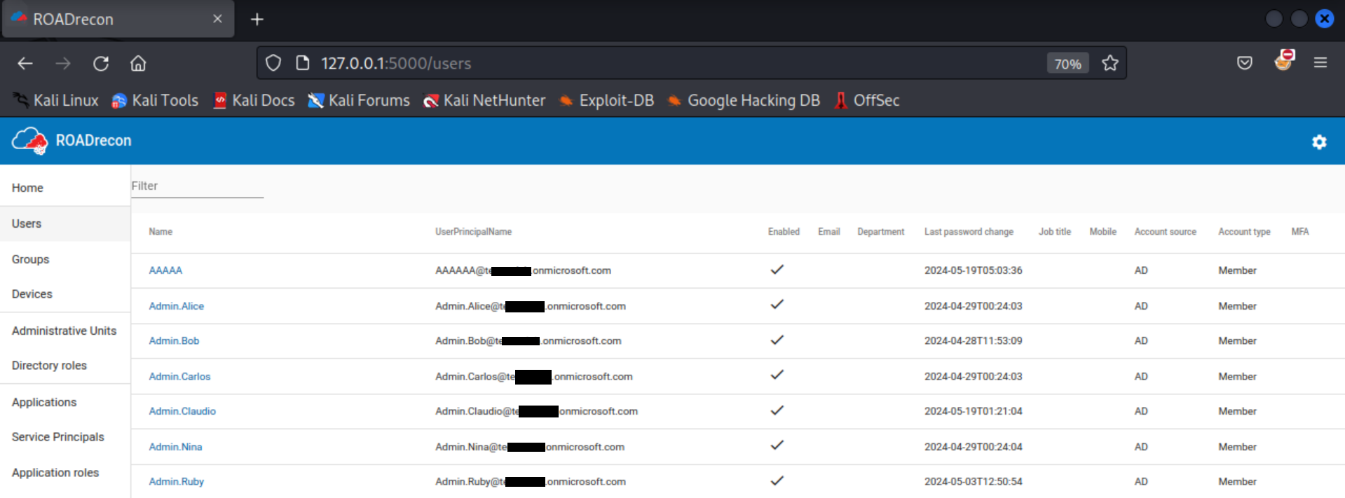Select Service Principals in the sidebar
Screen dimensions: 1345x498
tap(57, 437)
